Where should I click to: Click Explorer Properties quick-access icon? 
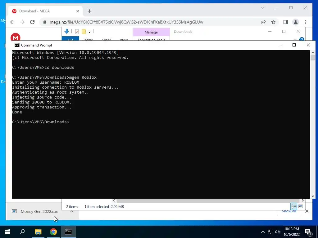tap(77, 32)
